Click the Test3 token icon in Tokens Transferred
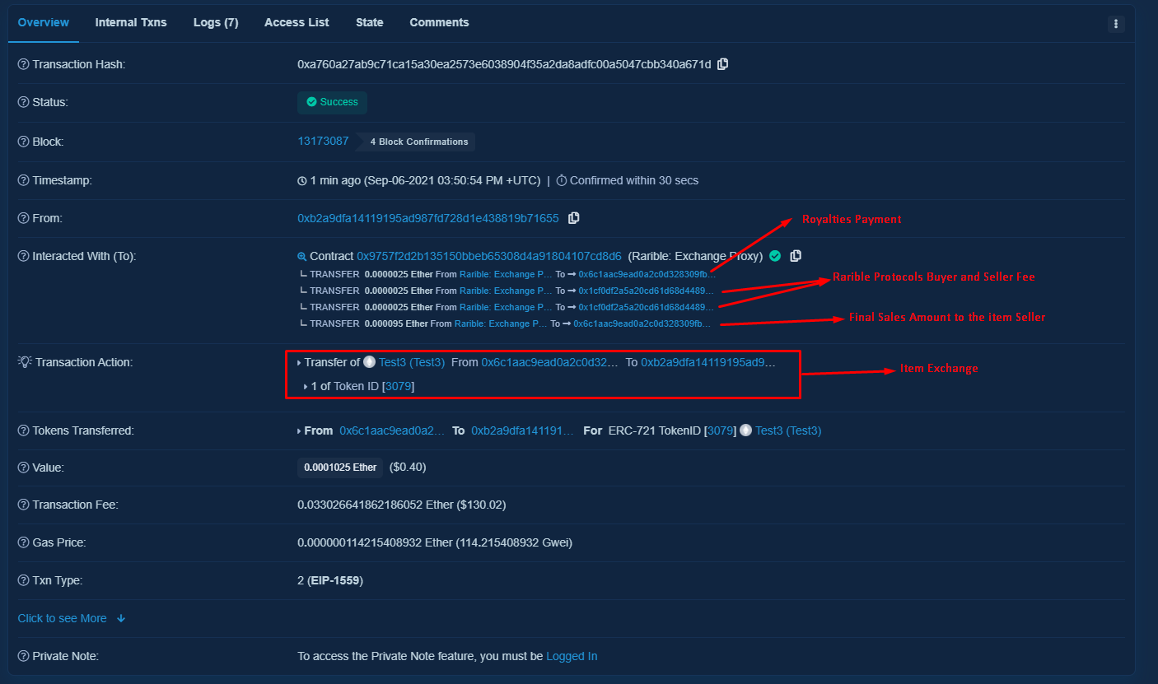 pos(746,430)
